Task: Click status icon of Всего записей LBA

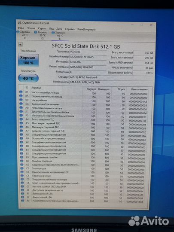Action: pyautogui.click(x=22, y=193)
